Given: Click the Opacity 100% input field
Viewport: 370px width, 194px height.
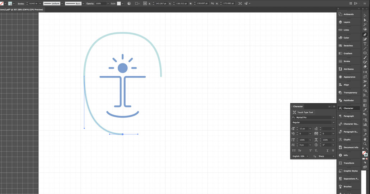Looking at the screenshot, I should 100,4.
